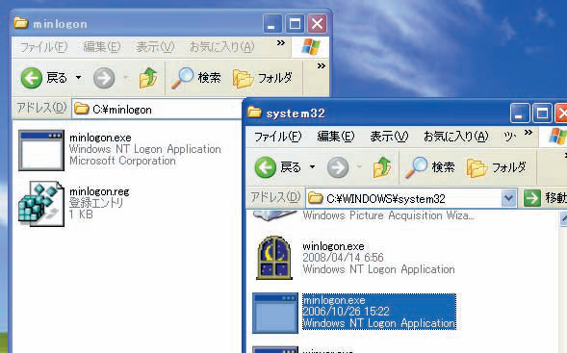The height and width of the screenshot is (353, 567).
Task: Toggle Folders (フォルダ) pane in system32 window
Action: [x=496, y=167]
